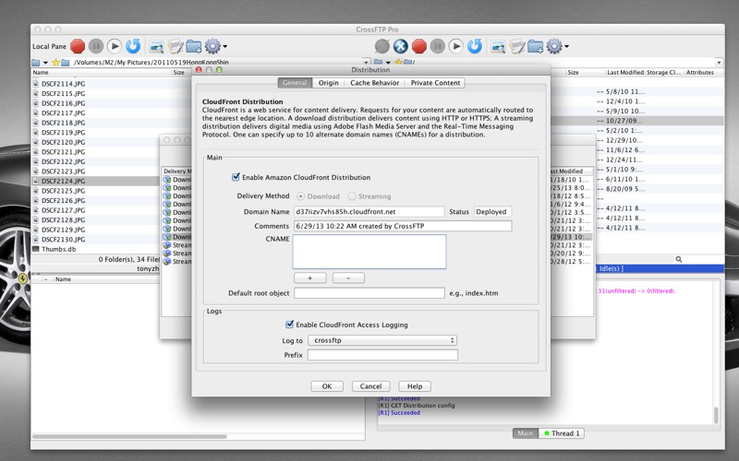Click the favorites star in local path bar
739x461 pixels.
click(x=55, y=62)
